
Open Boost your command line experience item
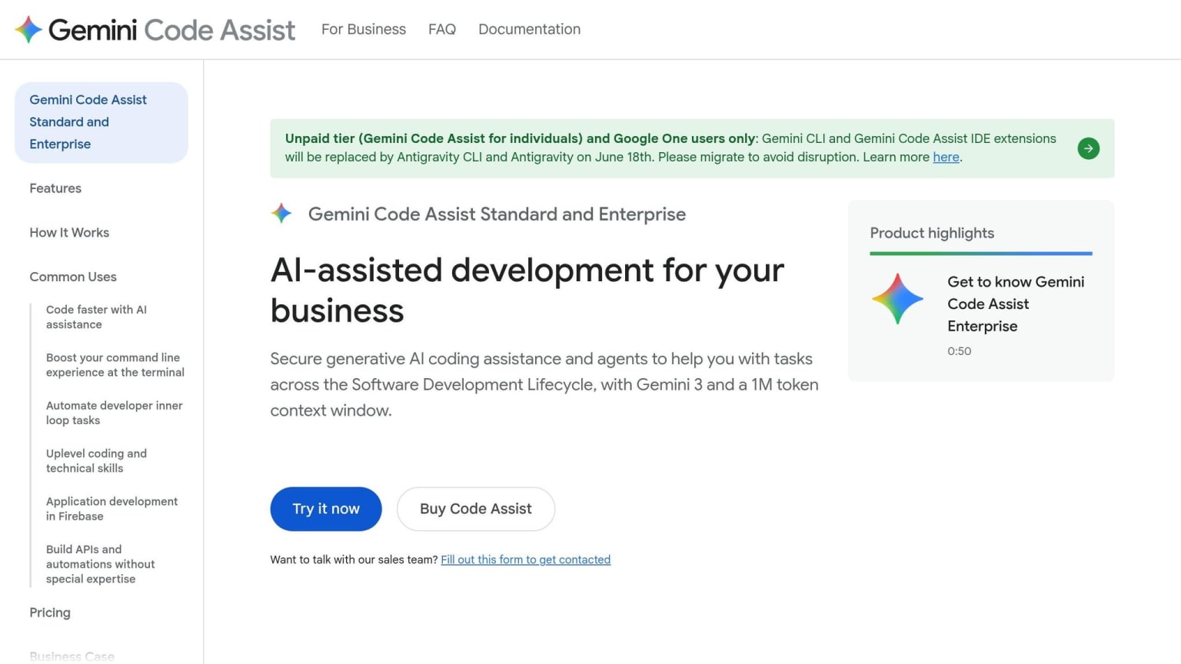(115, 365)
